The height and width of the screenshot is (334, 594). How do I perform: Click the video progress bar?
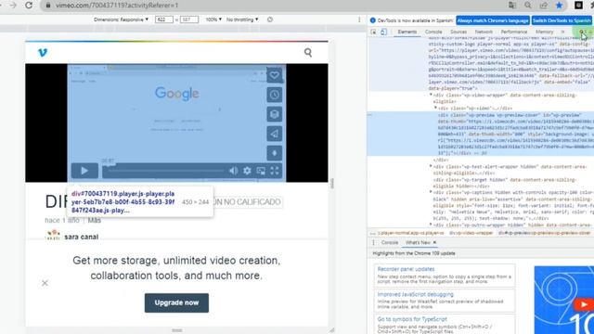click(x=166, y=171)
